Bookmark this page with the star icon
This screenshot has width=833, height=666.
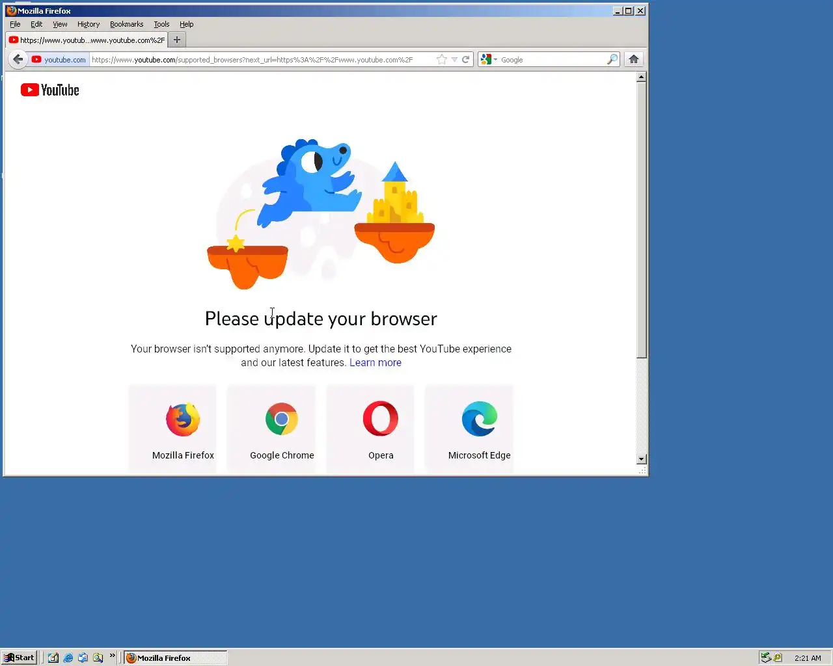click(442, 59)
